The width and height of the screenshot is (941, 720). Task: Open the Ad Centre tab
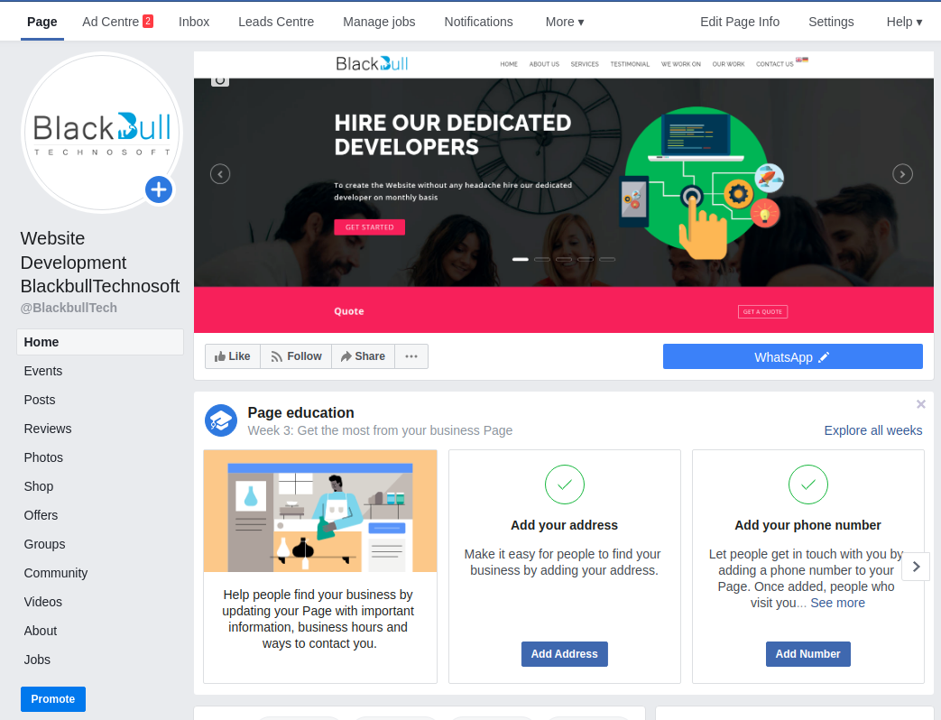[116, 22]
